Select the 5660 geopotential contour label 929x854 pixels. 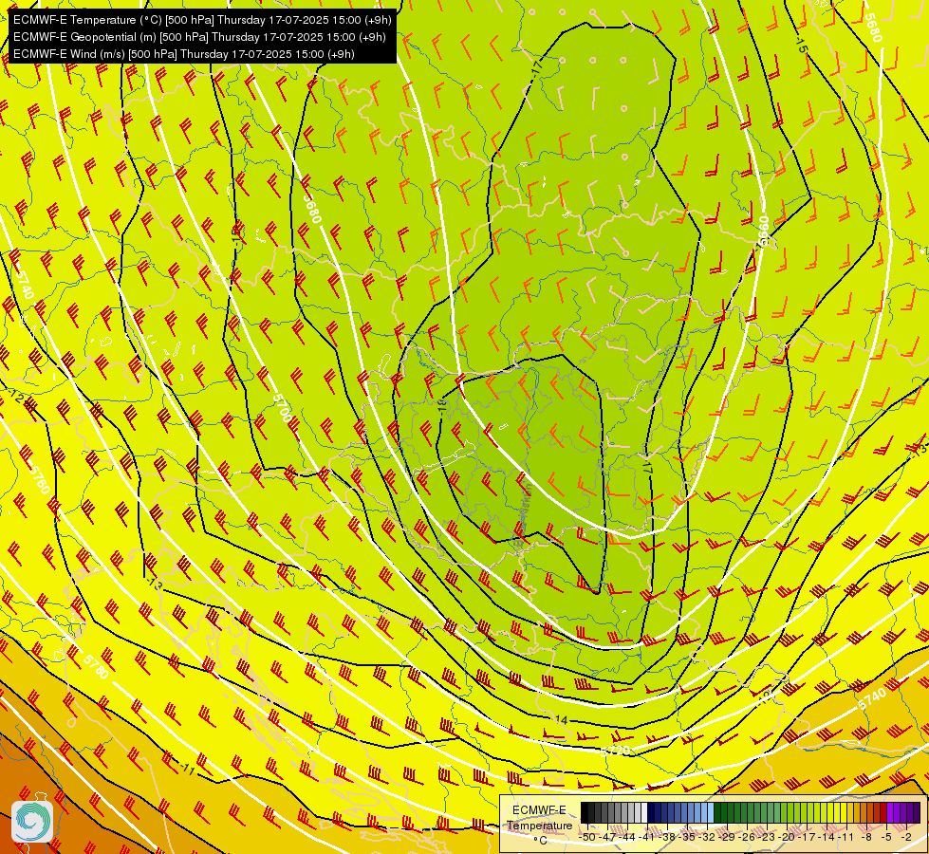point(763,232)
